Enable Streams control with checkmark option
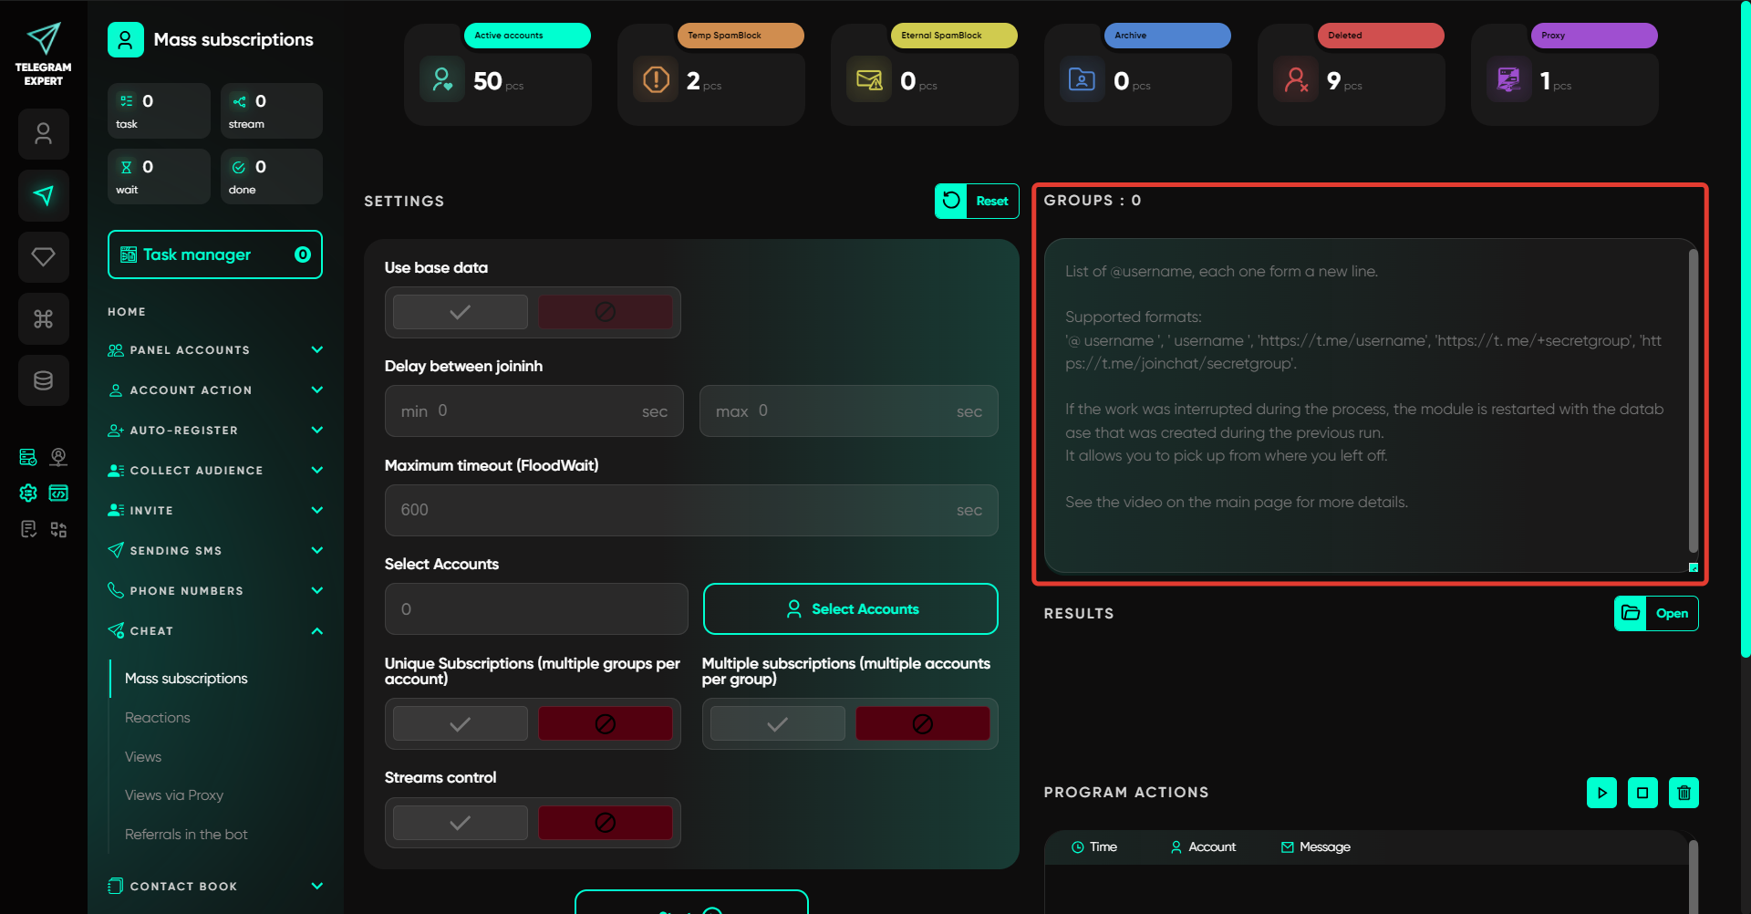The height and width of the screenshot is (914, 1751). tap(461, 823)
